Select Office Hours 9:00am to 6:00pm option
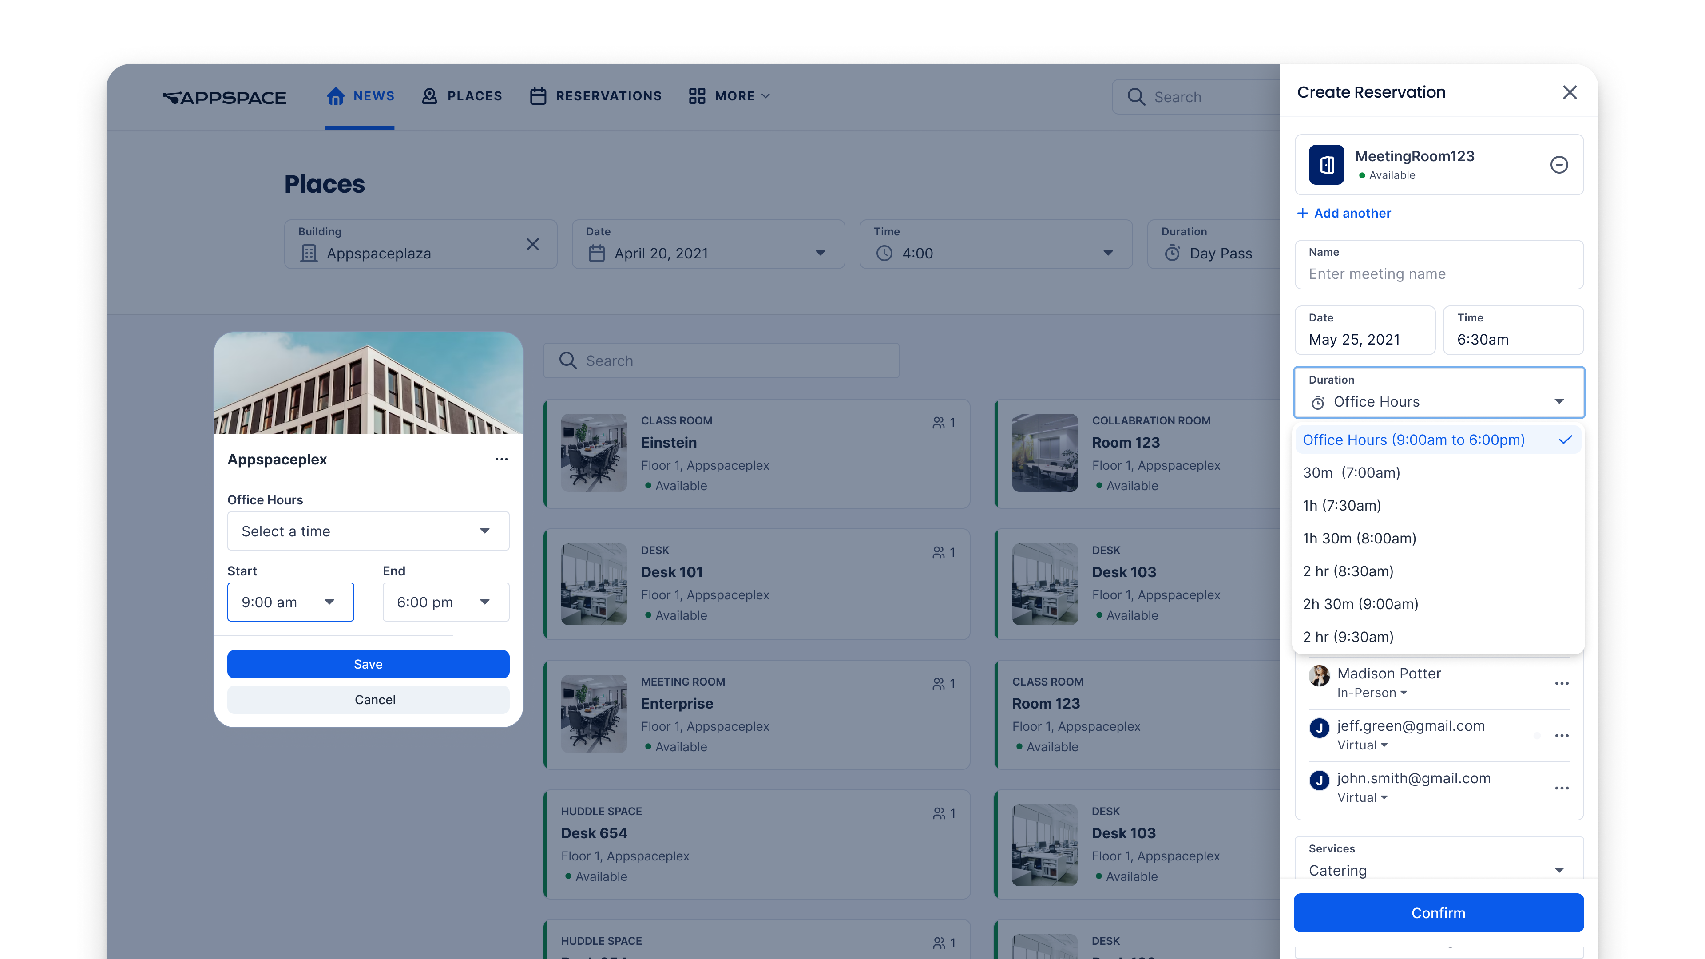Viewport: 1705px width, 959px height. (1413, 440)
